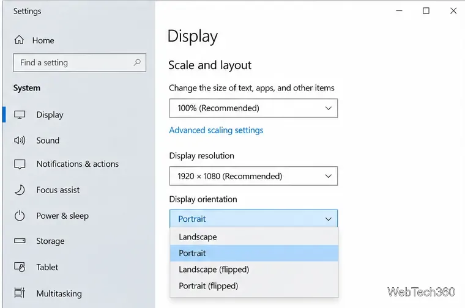Expand scale dropdown chevron arrow

click(x=329, y=108)
